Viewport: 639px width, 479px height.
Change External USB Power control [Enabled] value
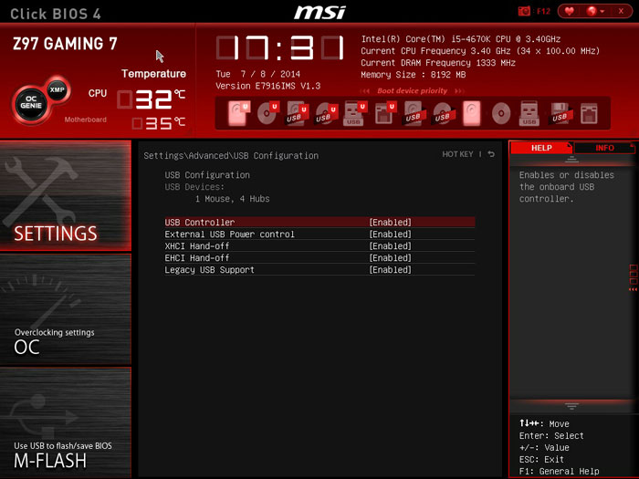[x=390, y=234]
